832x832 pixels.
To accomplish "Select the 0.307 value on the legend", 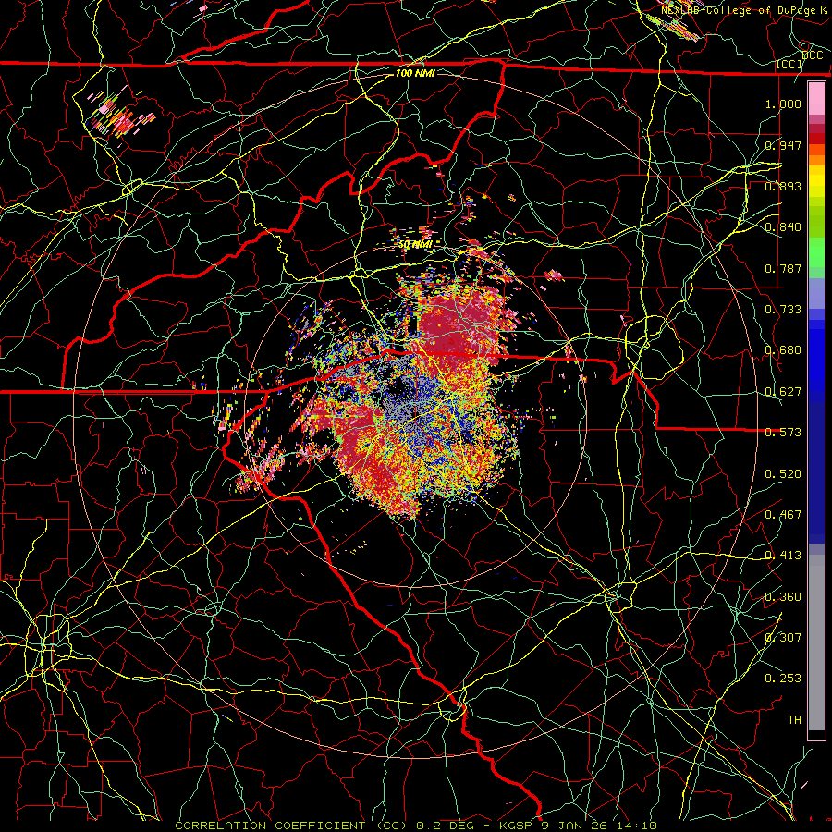I will pyautogui.click(x=783, y=638).
